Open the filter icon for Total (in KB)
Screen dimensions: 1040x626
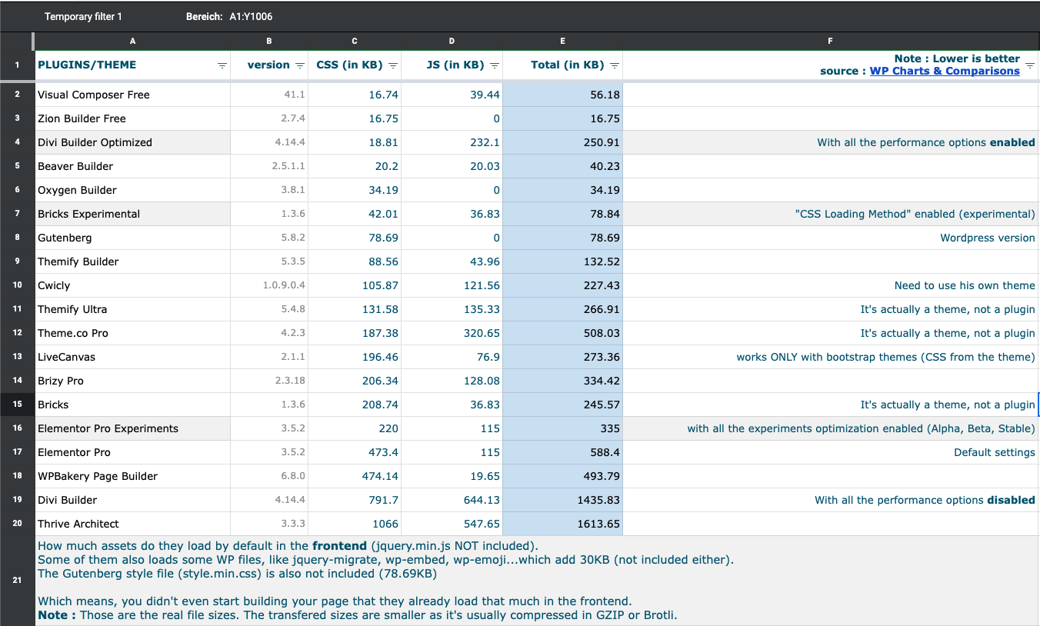tap(615, 65)
